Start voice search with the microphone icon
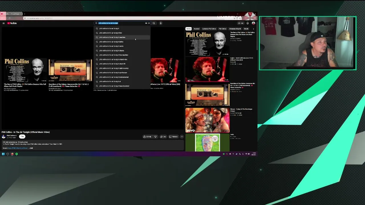Viewport: 365px width, 205px height. tap(161, 23)
